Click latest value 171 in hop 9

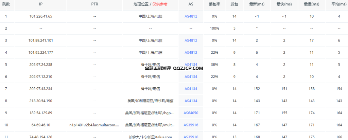coord(257,113)
